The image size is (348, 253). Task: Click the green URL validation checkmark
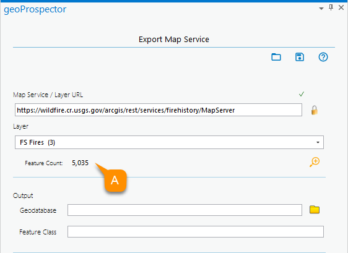[x=302, y=94]
